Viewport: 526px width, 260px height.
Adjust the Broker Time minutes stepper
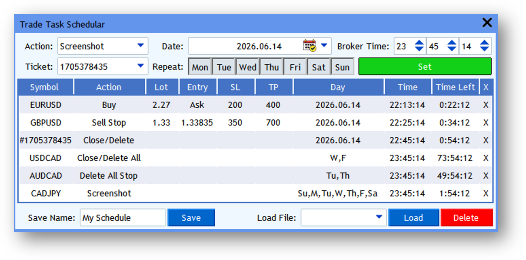[452, 46]
